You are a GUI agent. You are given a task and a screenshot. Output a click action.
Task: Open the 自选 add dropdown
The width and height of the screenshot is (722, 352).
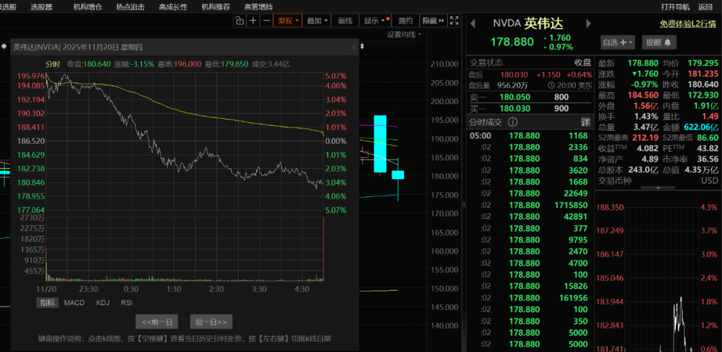[618, 42]
